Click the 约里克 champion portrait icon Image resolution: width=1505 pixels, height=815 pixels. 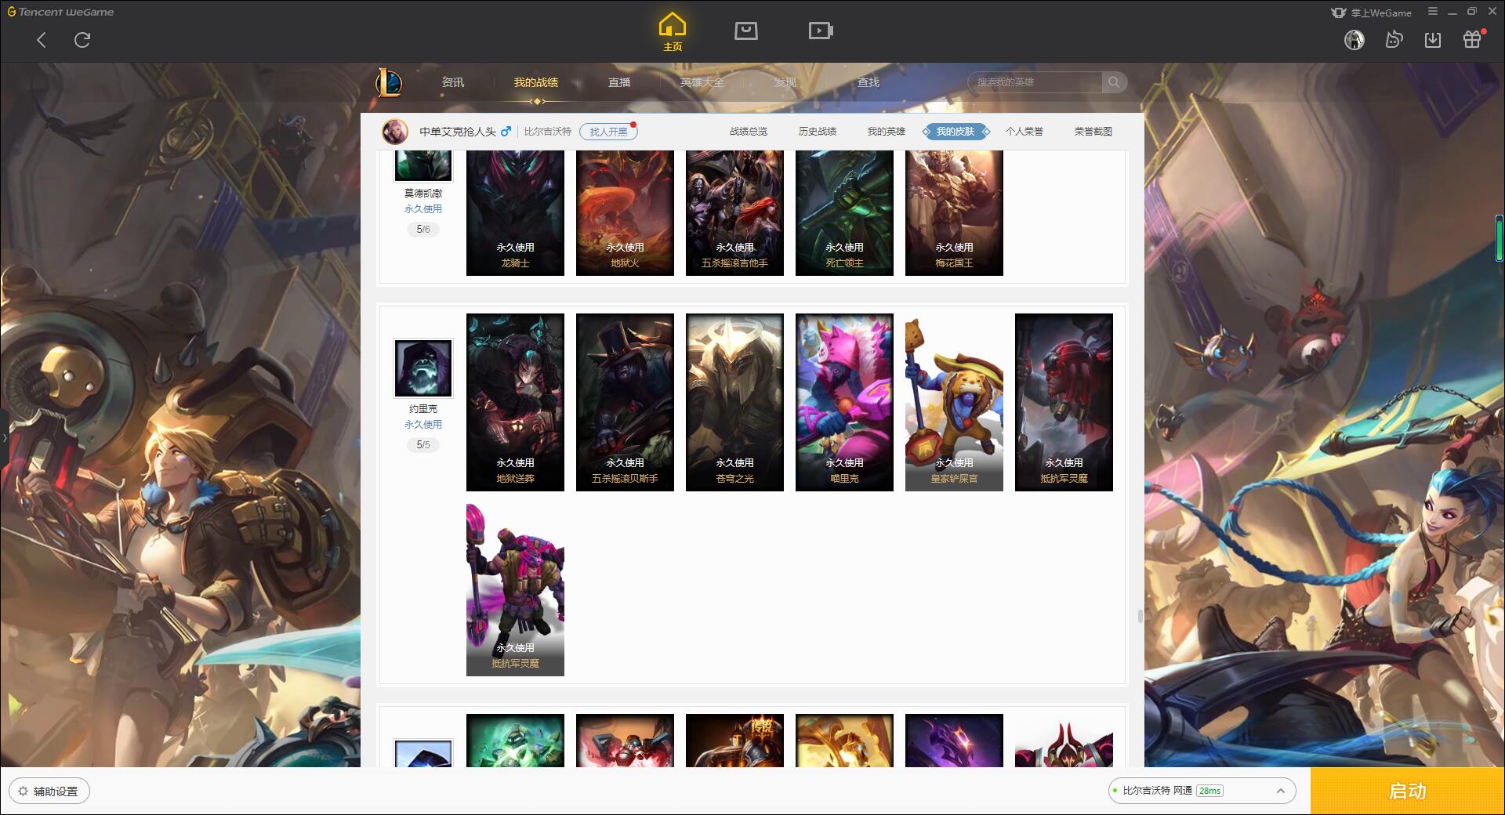[423, 368]
